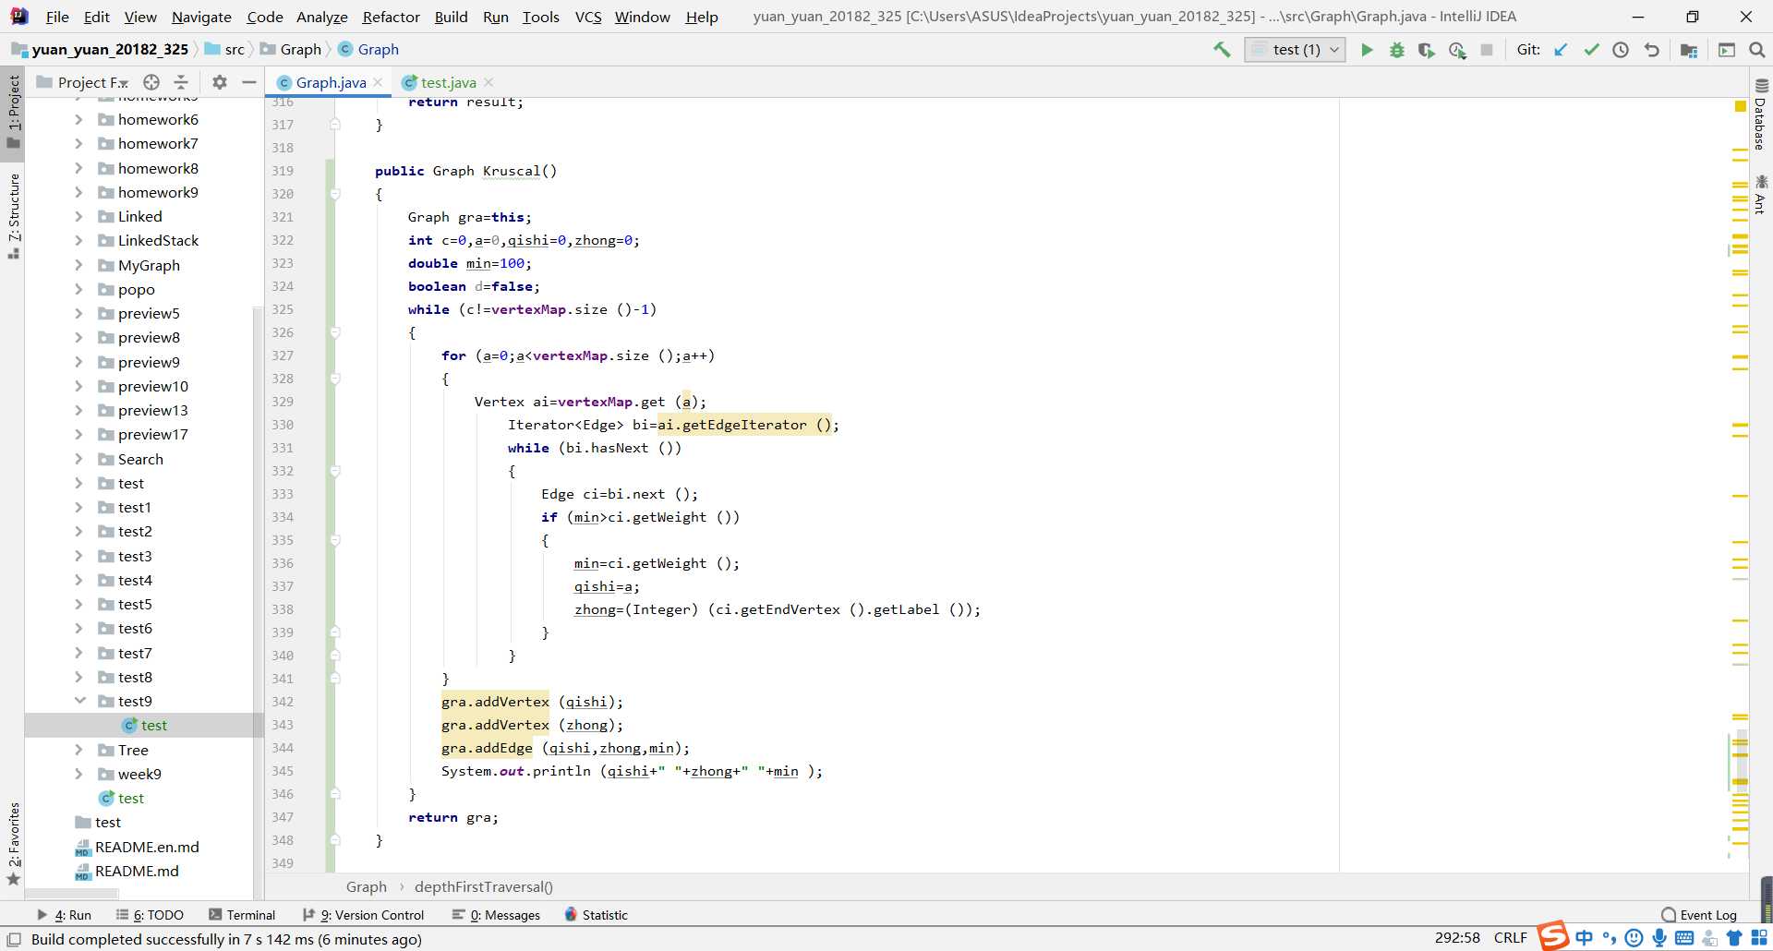Viewport: 1773px width, 951px height.
Task: Expand the Tree folder
Action: click(78, 750)
